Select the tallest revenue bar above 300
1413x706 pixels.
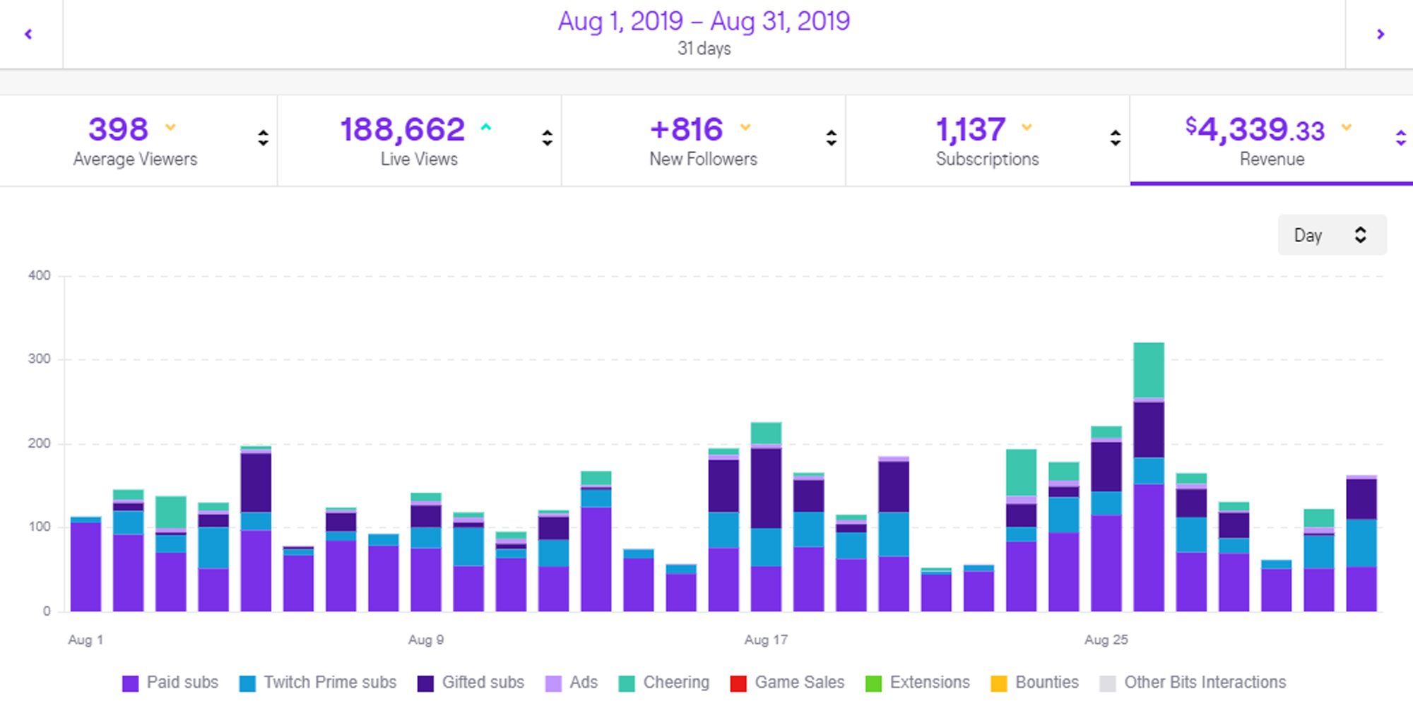pos(1149,477)
